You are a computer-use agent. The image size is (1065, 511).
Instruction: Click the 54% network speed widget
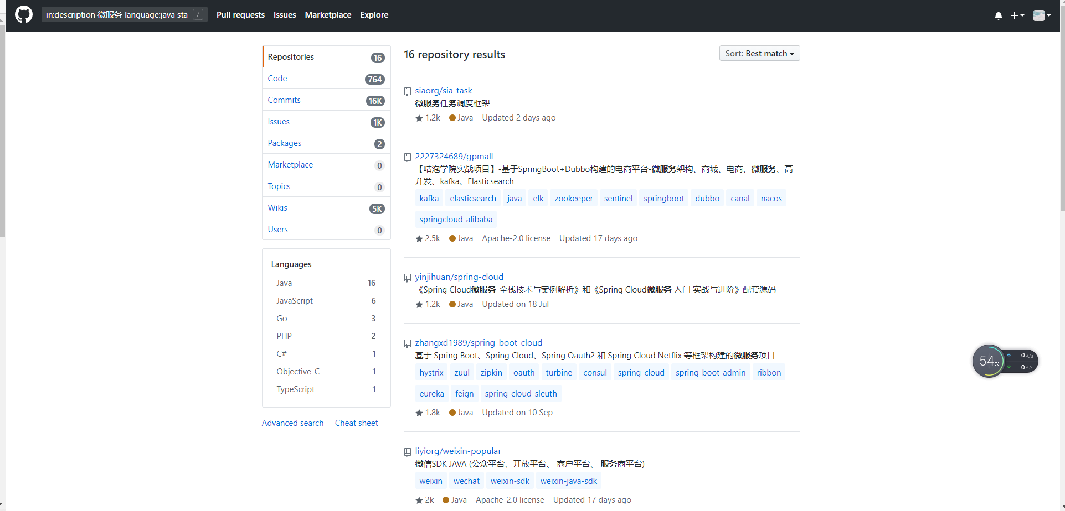989,361
